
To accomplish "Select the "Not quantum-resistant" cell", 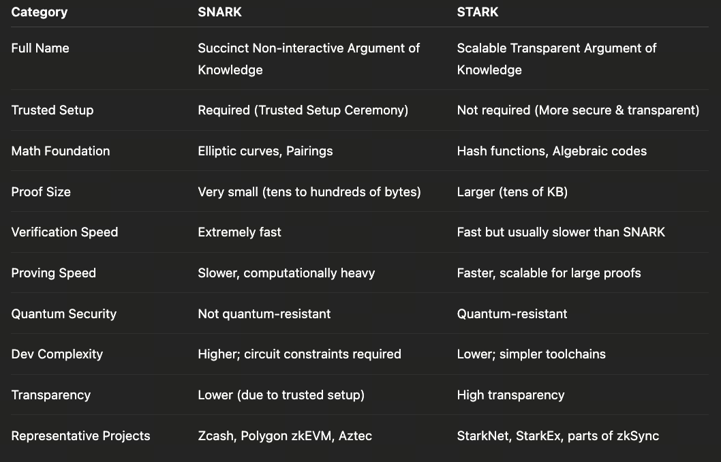I will click(x=264, y=313).
